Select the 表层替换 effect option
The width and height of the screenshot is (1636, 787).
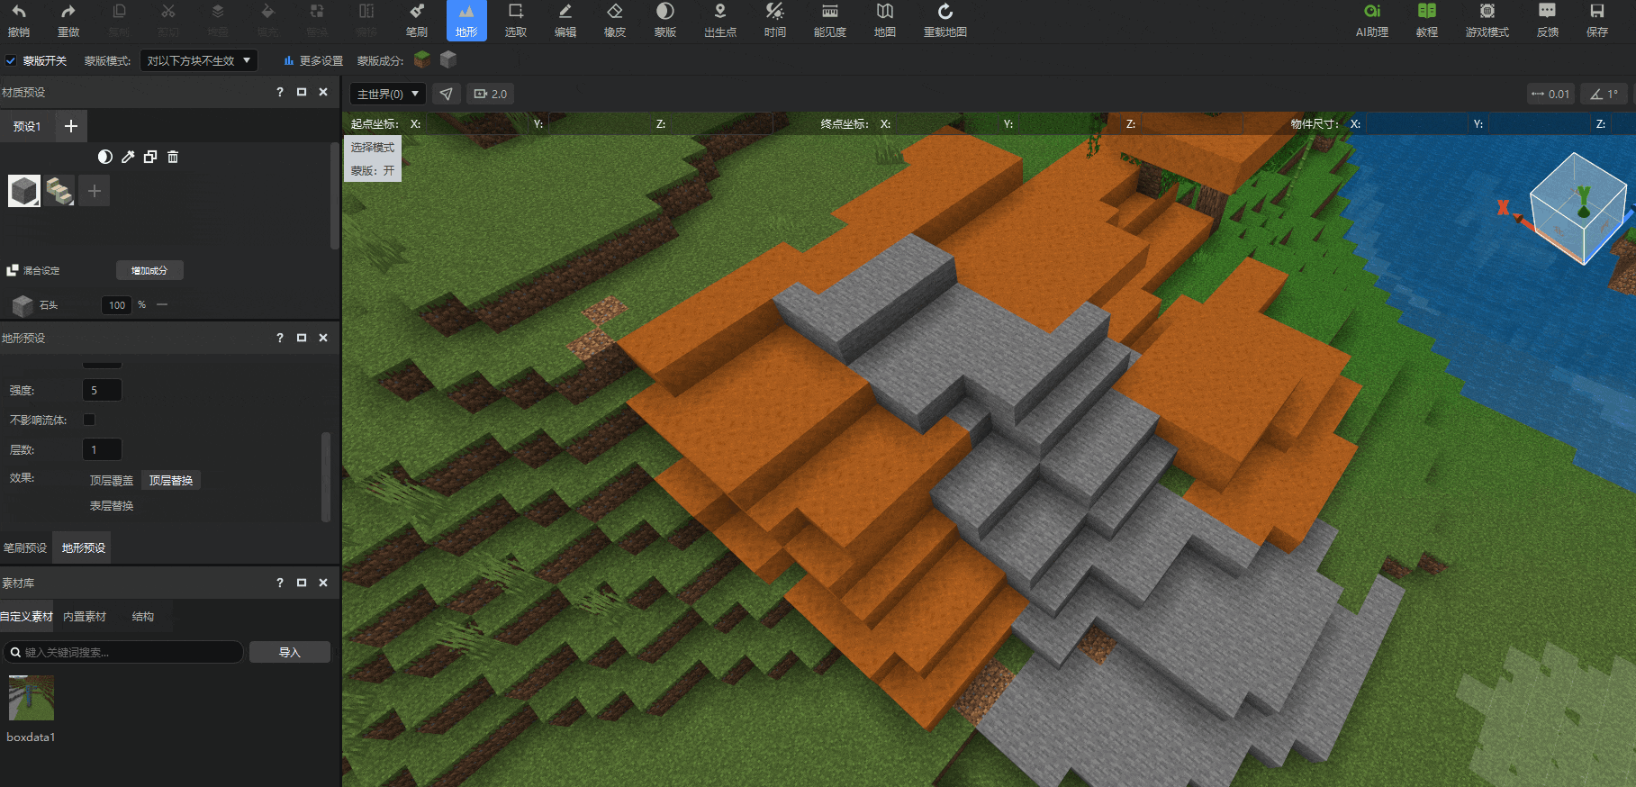coord(112,505)
